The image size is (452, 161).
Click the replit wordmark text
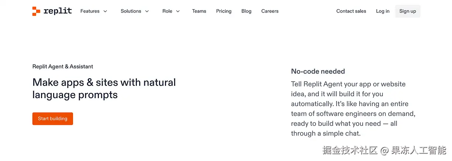point(58,11)
